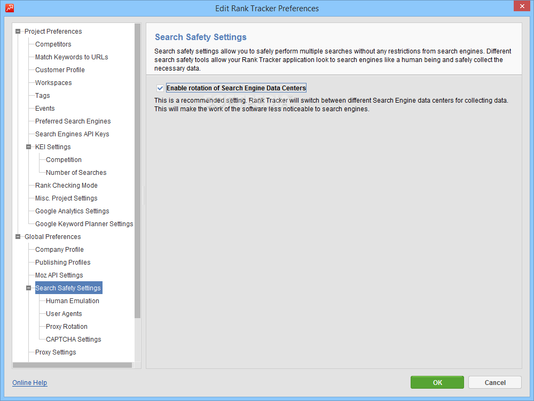The height and width of the screenshot is (401, 534).
Task: Collapse the Search Safety Settings node
Action: [x=29, y=288]
